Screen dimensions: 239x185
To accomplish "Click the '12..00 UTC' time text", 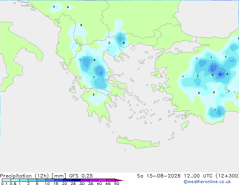I will tap(198, 176).
